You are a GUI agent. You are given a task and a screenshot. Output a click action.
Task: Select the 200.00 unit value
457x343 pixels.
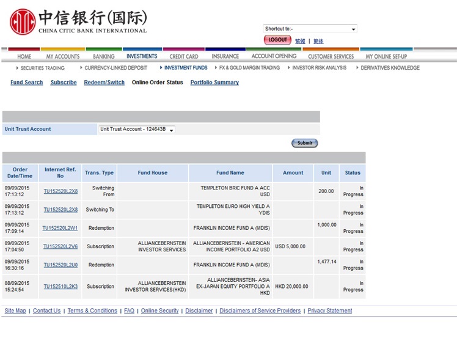coord(326,191)
